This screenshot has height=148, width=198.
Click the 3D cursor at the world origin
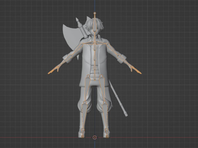pos(94,137)
